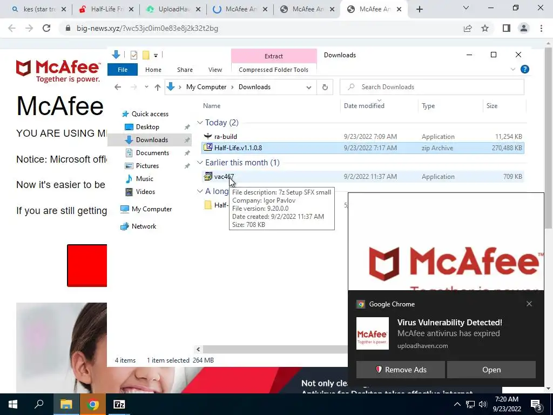This screenshot has width=553, height=415.
Task: Open taskbar search magnifier
Action: (x=39, y=404)
